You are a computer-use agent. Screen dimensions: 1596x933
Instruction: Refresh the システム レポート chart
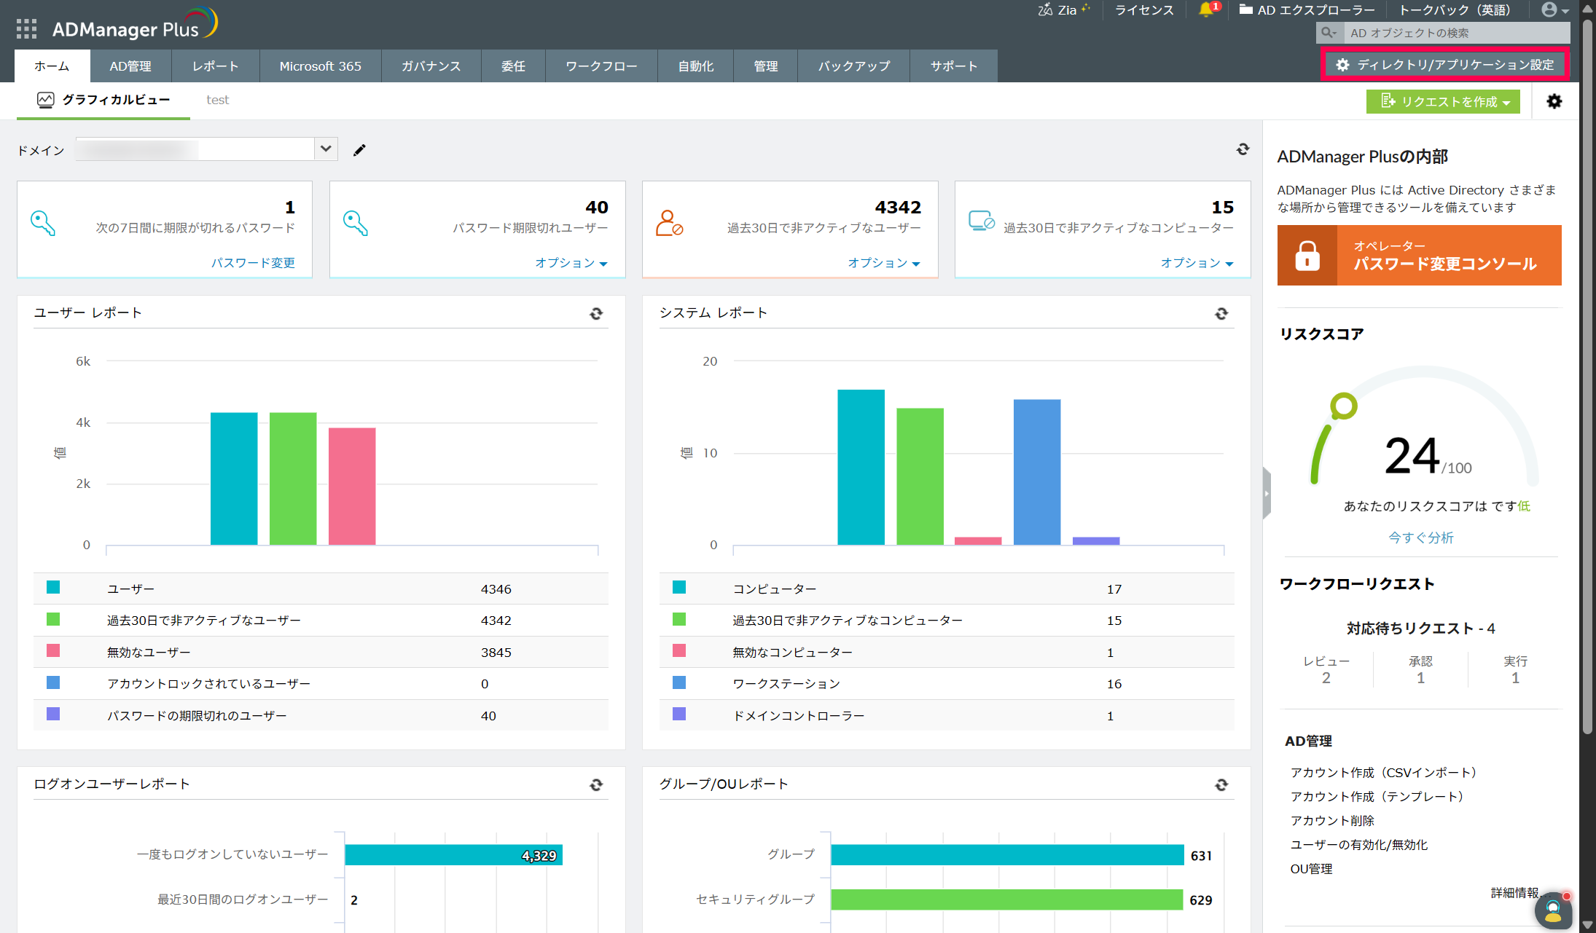pyautogui.click(x=1221, y=314)
